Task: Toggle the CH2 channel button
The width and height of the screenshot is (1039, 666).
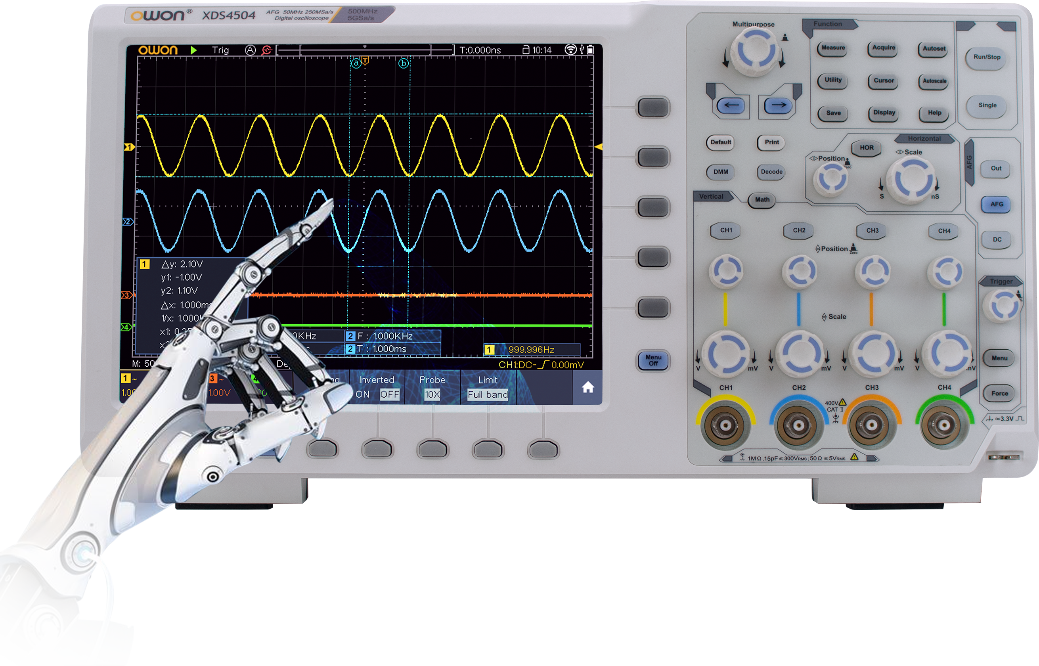Action: pos(799,230)
